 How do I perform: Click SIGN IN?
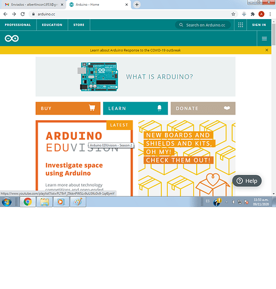coord(259,25)
